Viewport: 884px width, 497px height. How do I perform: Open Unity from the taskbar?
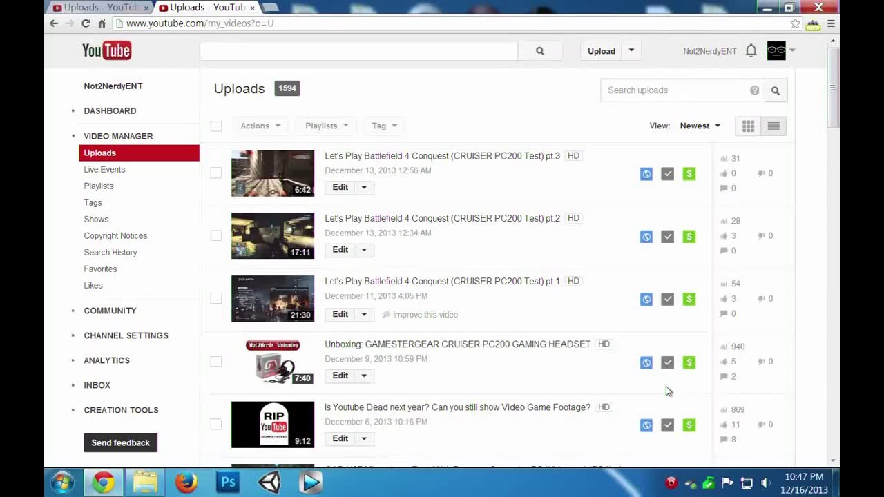pos(269,482)
